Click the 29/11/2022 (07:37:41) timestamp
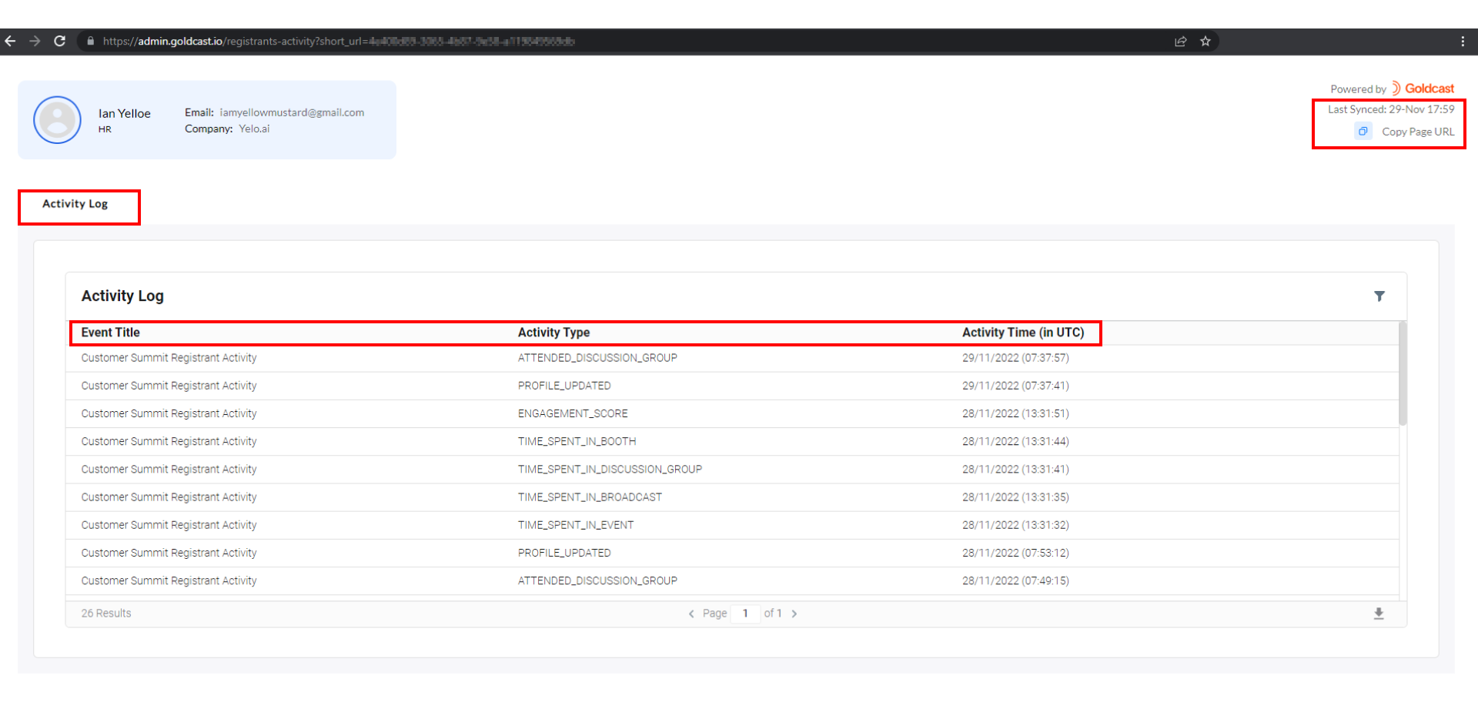Screen dimensions: 1478x709 pyautogui.click(x=1015, y=386)
